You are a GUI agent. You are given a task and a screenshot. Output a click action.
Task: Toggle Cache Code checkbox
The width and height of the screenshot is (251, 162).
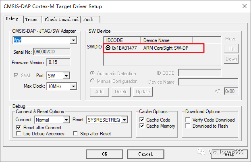[142, 120]
